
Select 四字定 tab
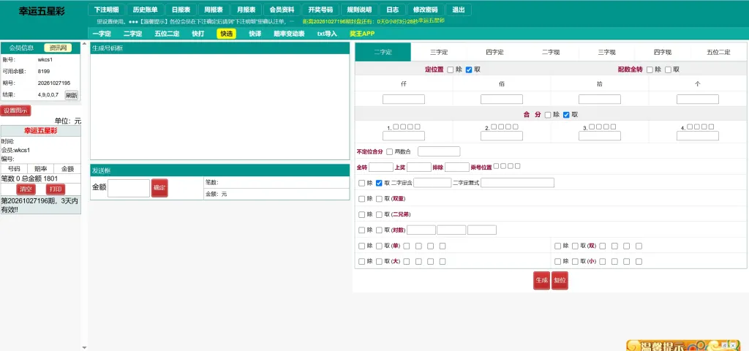495,52
